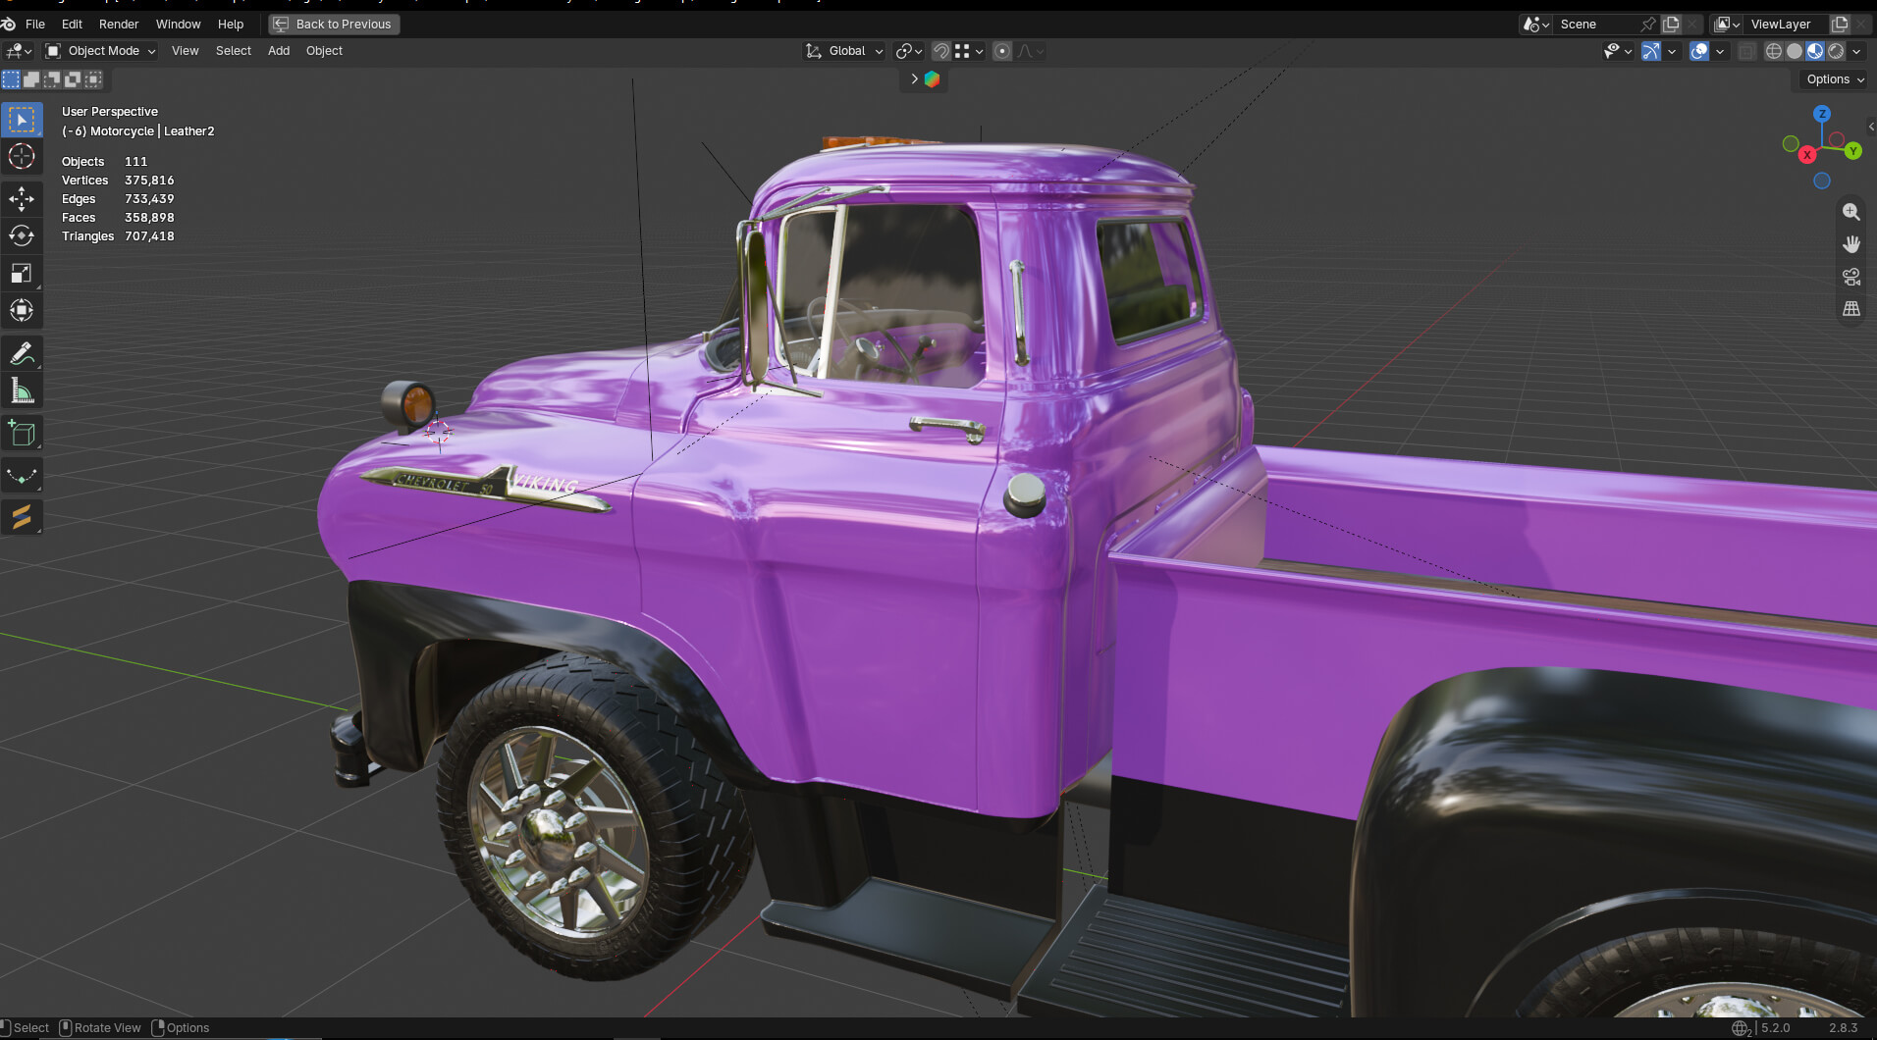Click the Blender logo menu icon
This screenshot has width=1877, height=1040.
pos(9,24)
